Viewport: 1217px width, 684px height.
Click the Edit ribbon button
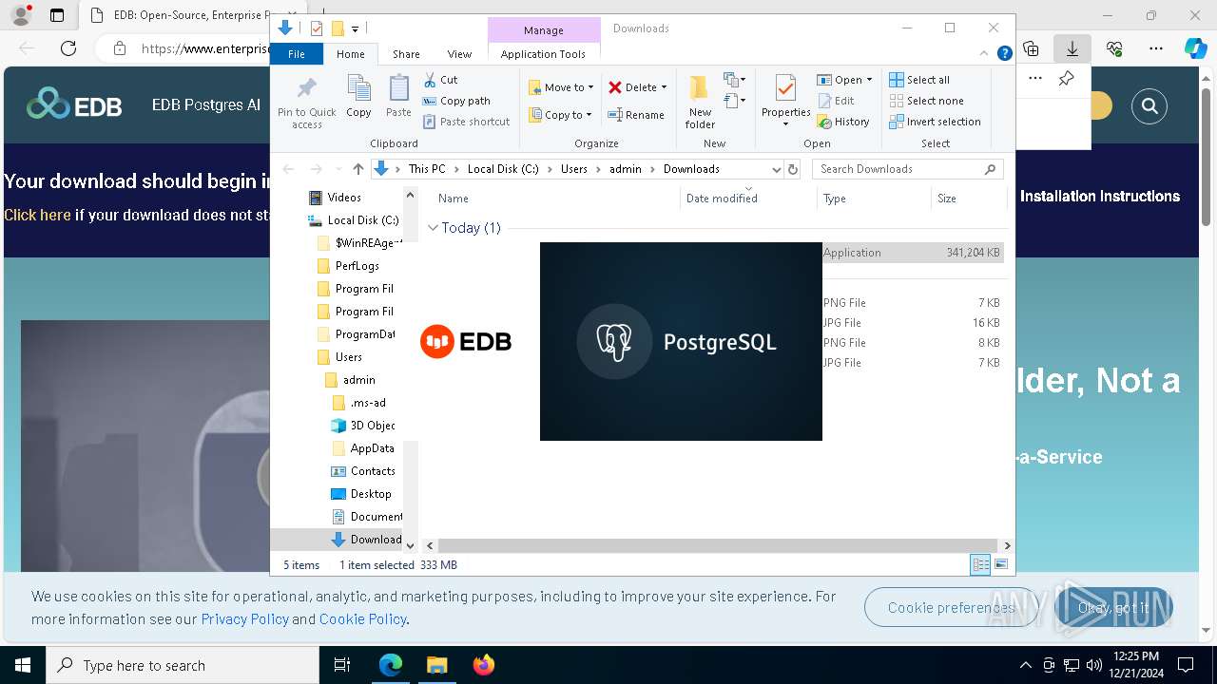pos(836,101)
